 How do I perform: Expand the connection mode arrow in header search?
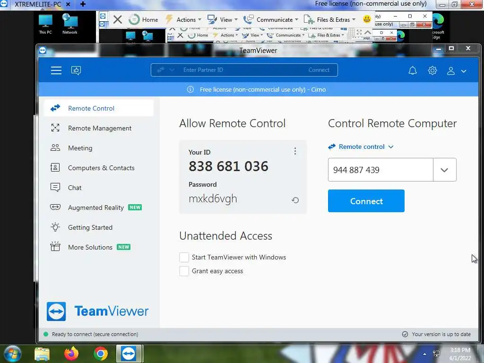(x=172, y=70)
